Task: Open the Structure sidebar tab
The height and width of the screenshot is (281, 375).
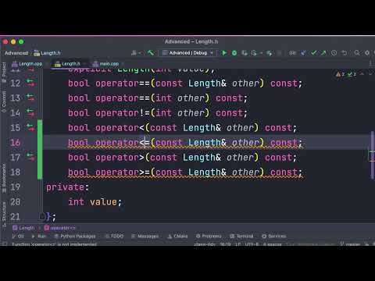Action: [4, 215]
